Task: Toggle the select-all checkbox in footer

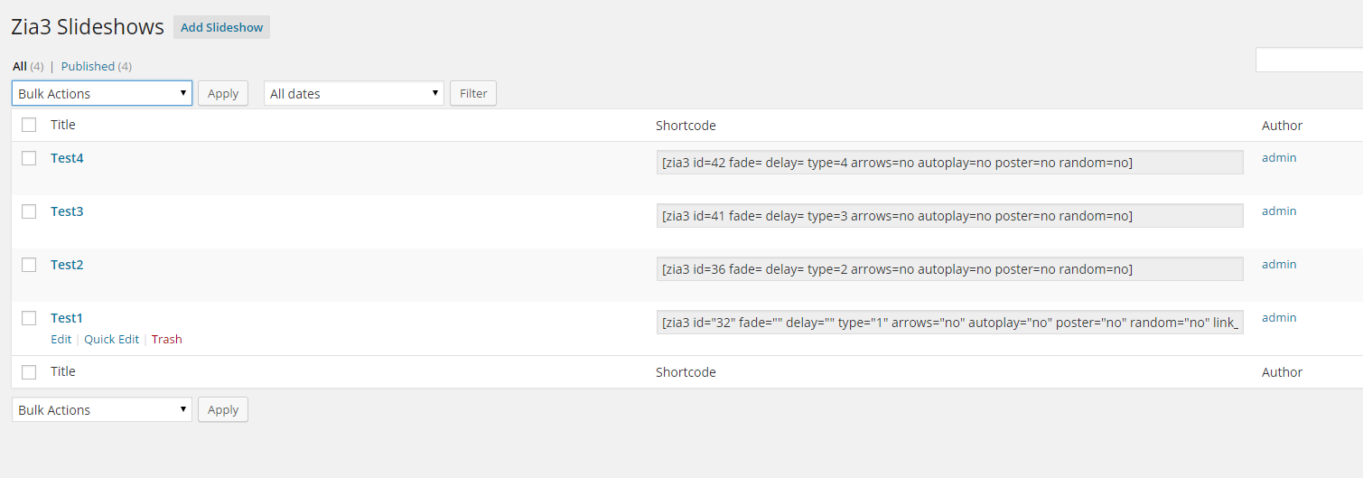Action: click(x=29, y=372)
